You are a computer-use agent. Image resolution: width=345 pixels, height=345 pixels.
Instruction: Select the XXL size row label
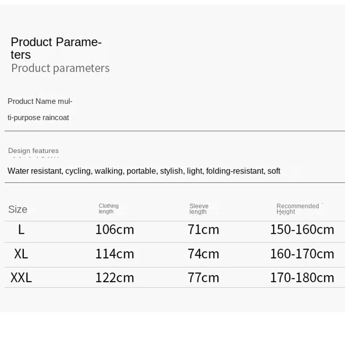click(x=21, y=277)
